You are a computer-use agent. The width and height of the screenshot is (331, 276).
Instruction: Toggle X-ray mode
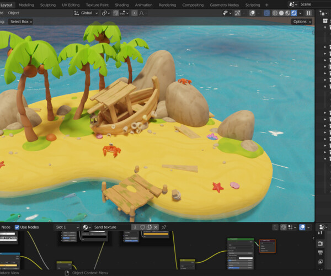pos(267,13)
